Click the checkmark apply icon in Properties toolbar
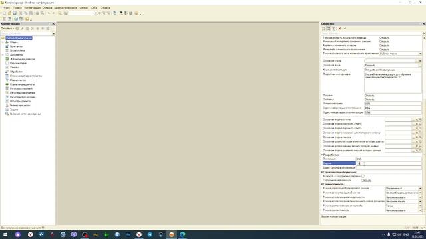Viewport: 426px width, 239px height. 345,28
